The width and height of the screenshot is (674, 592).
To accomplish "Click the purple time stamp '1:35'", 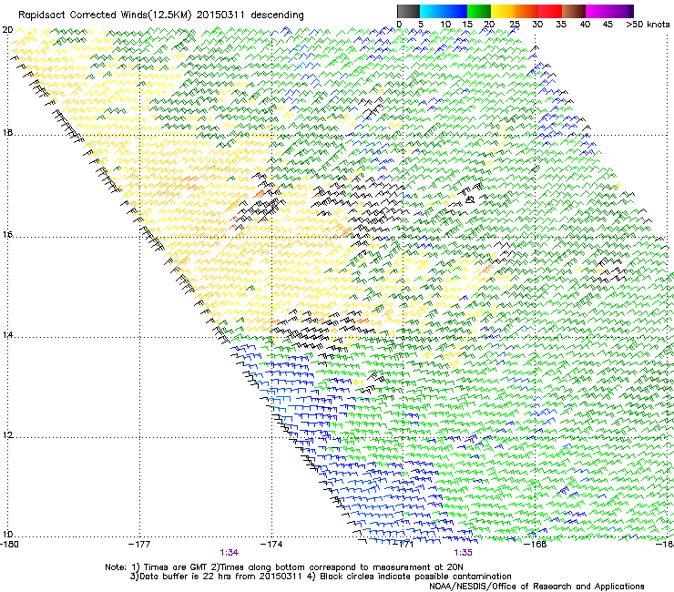I will [x=463, y=553].
